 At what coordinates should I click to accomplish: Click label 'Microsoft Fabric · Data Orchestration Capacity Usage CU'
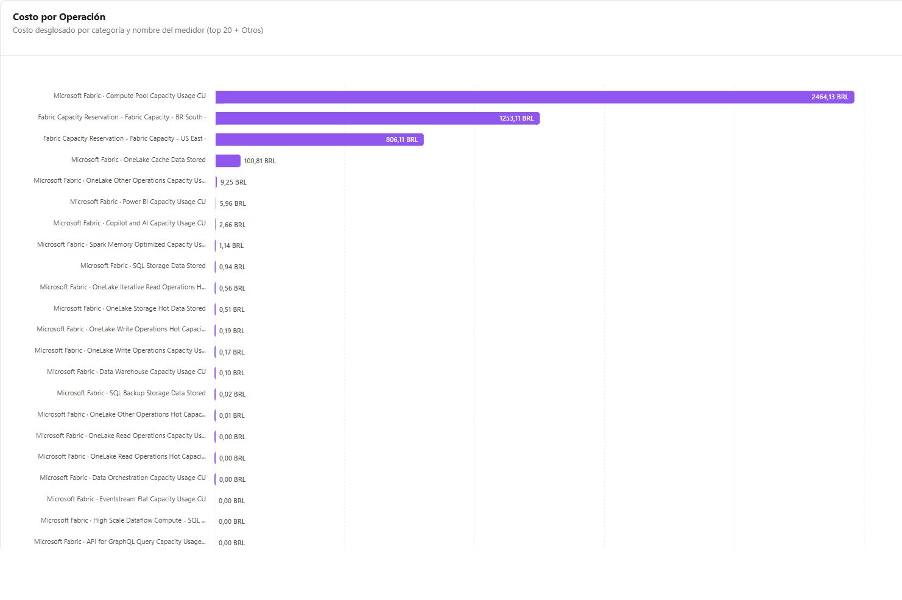(123, 478)
